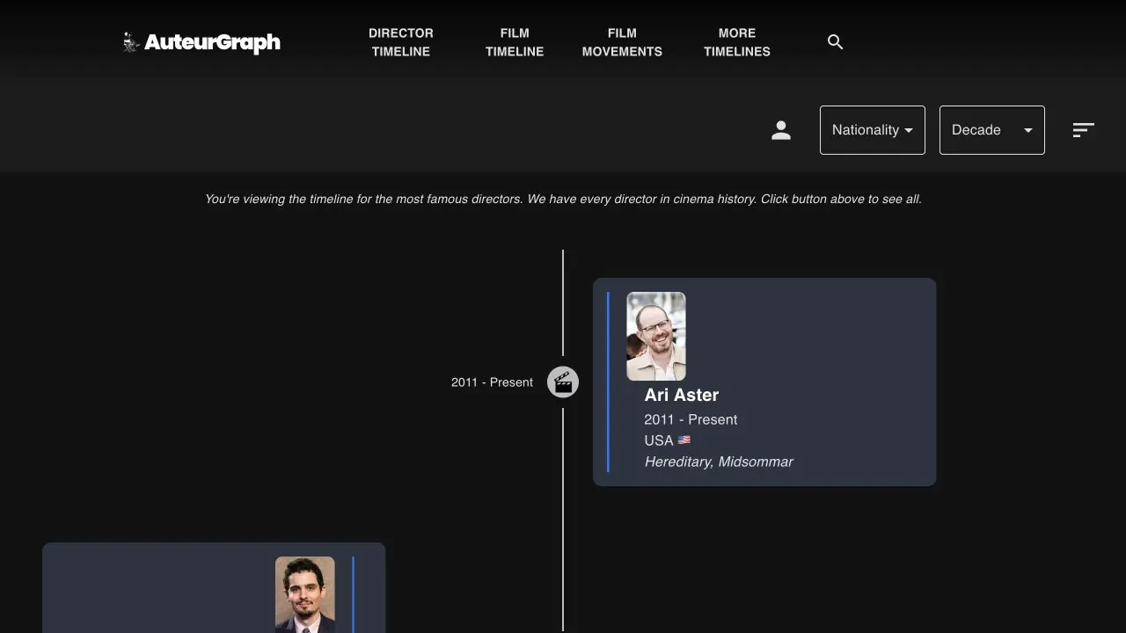Click the bearded director's photo in the lower-left card
Screen dimensions: 1126x633
305,595
